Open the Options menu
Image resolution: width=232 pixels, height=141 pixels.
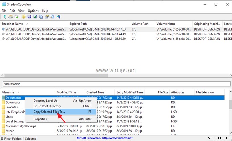pyautogui.click(x=33, y=11)
